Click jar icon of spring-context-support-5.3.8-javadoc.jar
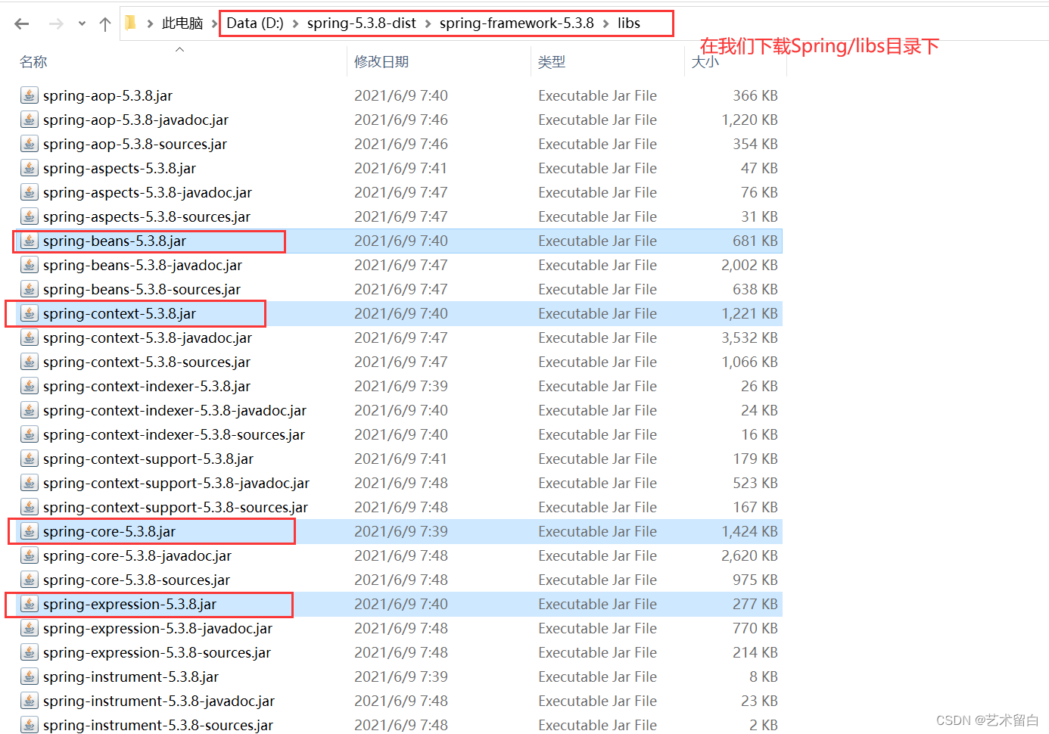The image size is (1049, 734). click(x=29, y=483)
